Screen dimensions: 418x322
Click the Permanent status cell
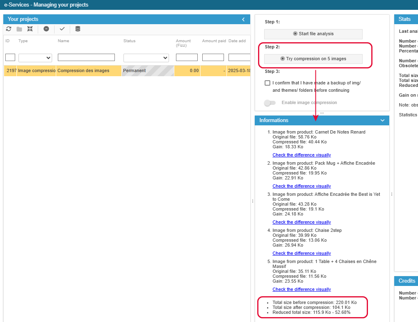[x=148, y=70]
